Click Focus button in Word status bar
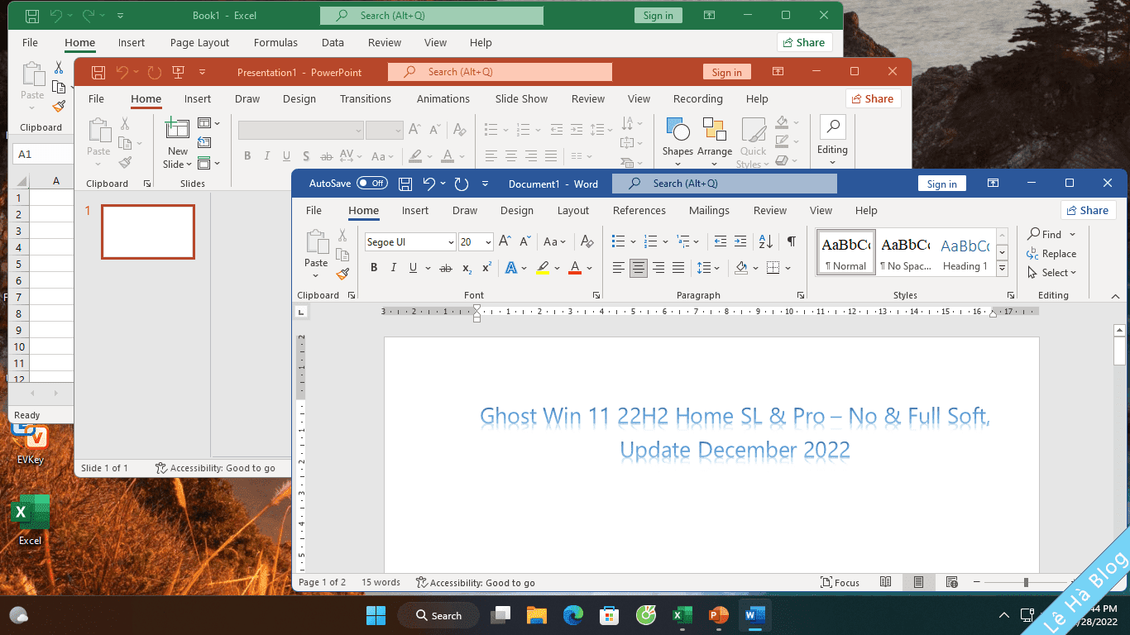Screen dimensions: 1130x635 840,583
